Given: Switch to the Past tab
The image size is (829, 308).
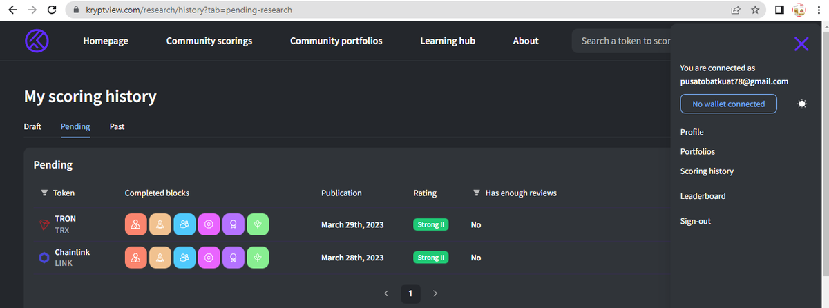Looking at the screenshot, I should coord(117,126).
